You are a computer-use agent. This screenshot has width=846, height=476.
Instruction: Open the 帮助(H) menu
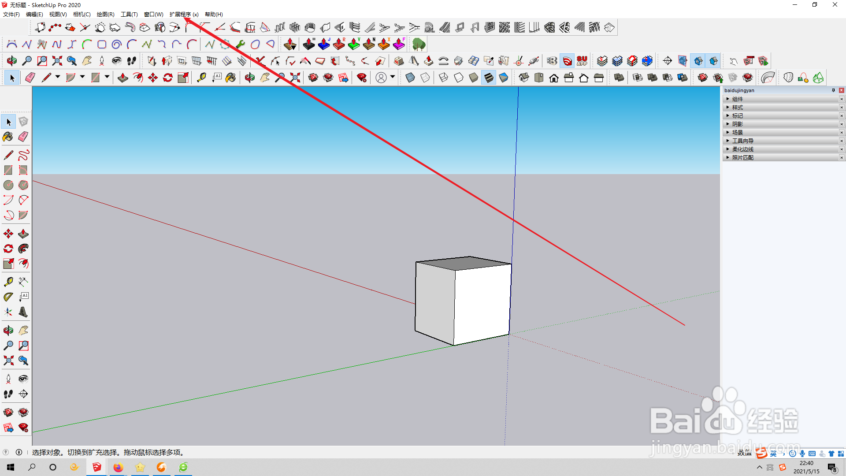click(x=214, y=15)
